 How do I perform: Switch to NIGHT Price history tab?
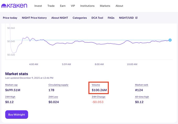pos(34,18)
